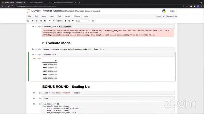Close the Prophet Tutorial browser tab

pos(25,3)
